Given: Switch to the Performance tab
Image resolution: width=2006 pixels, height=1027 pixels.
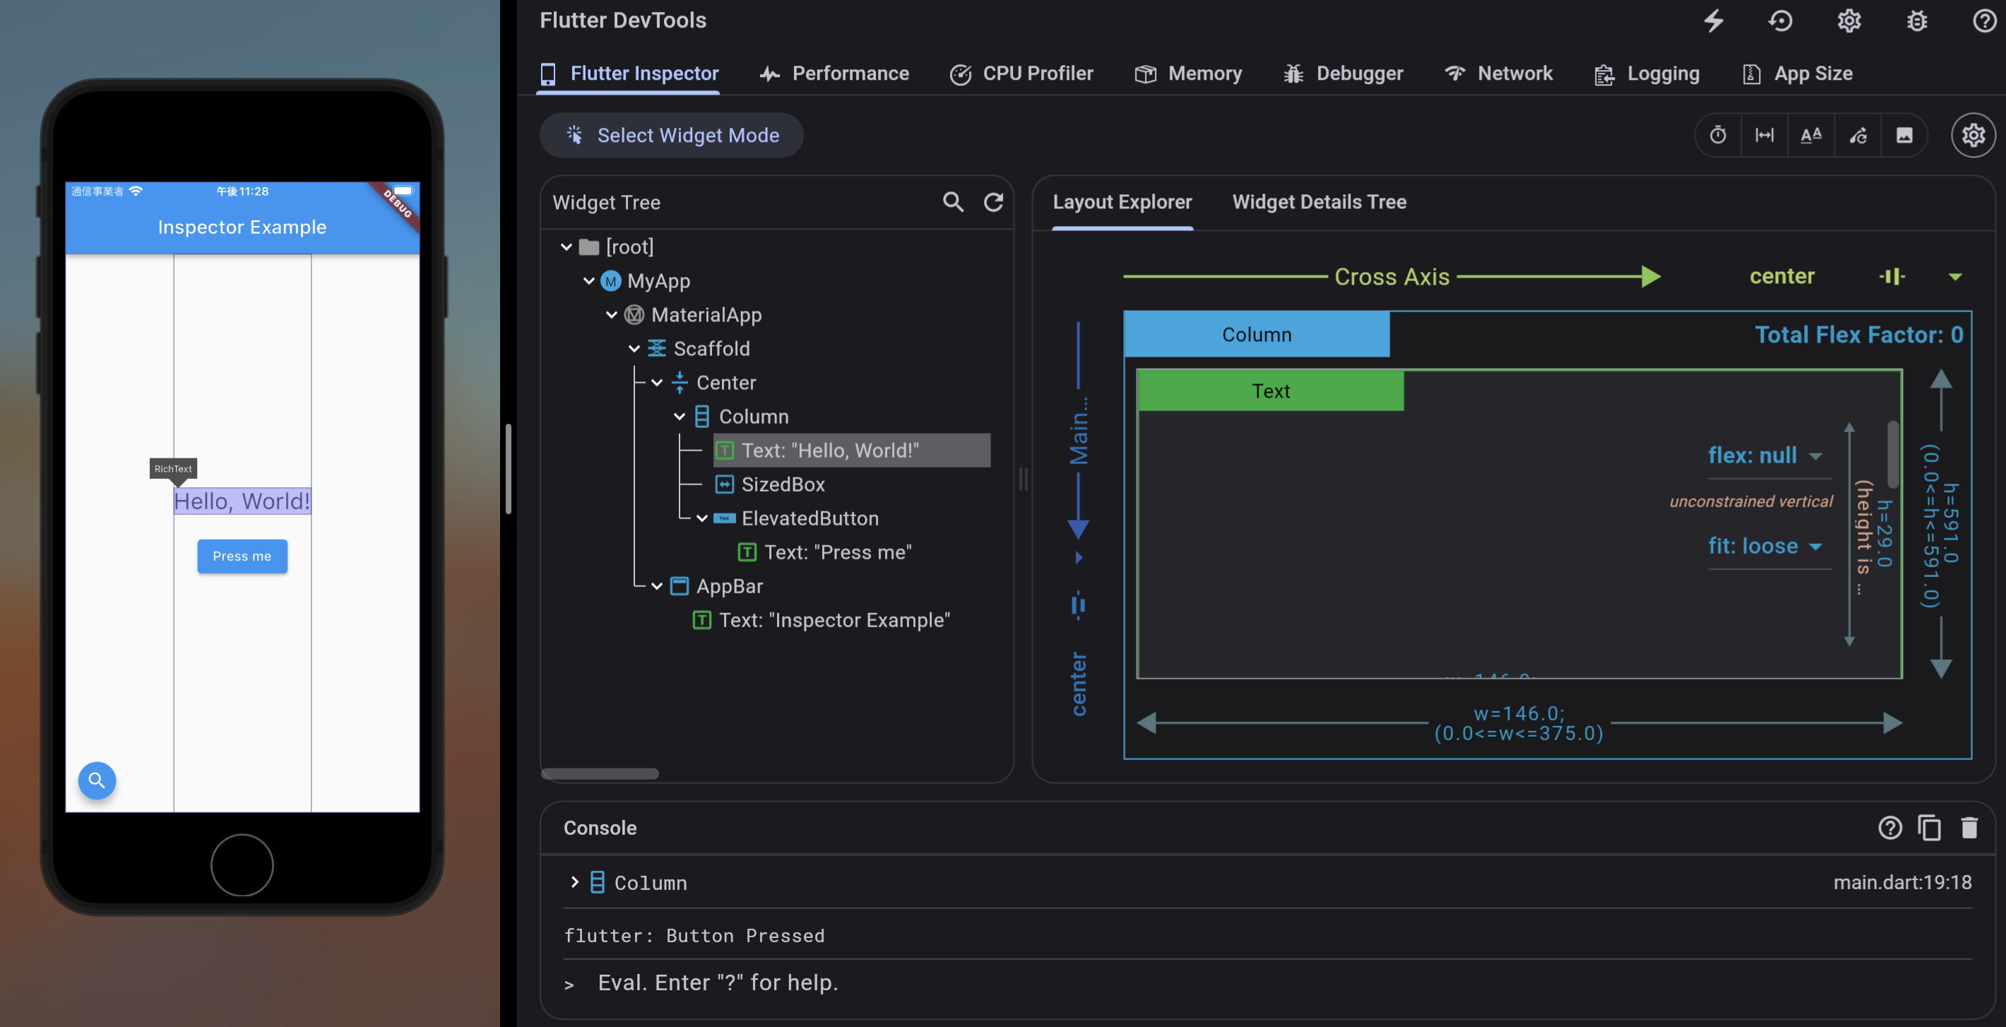Looking at the screenshot, I should click(835, 74).
